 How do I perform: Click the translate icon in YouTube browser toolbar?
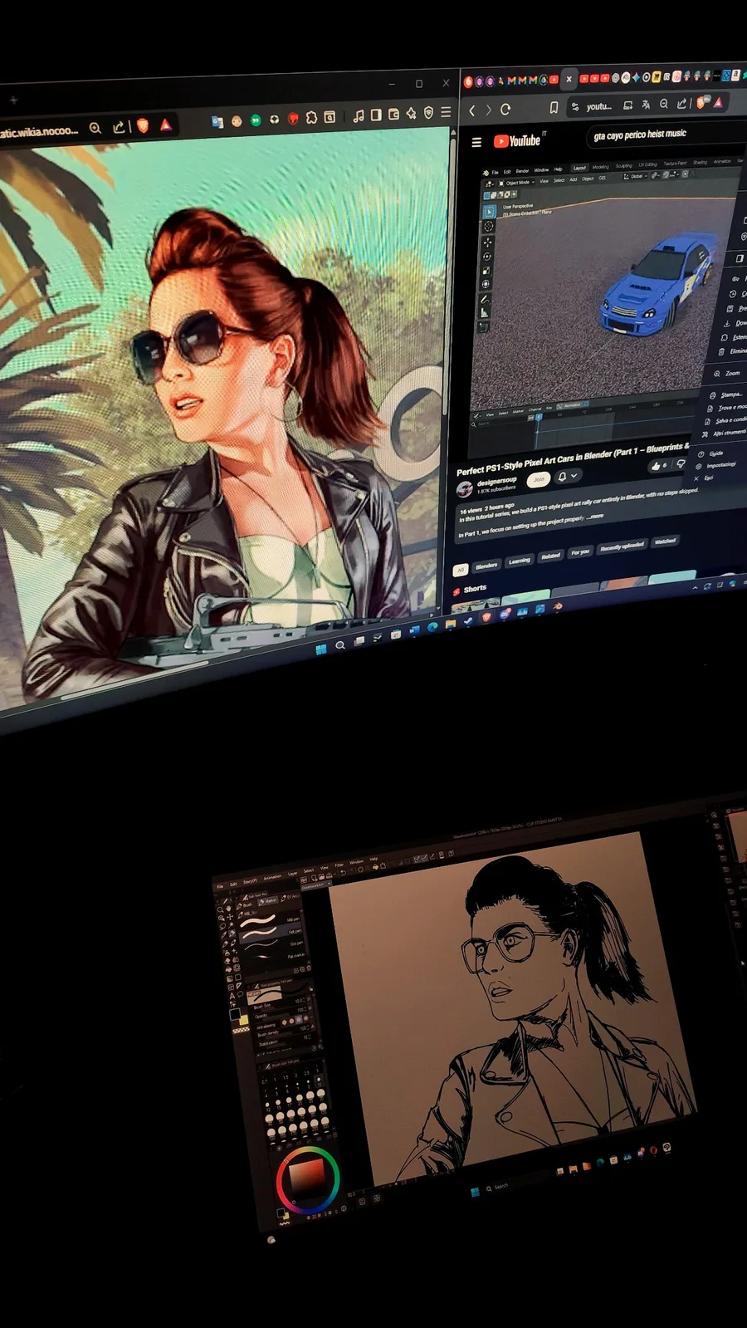click(x=646, y=105)
